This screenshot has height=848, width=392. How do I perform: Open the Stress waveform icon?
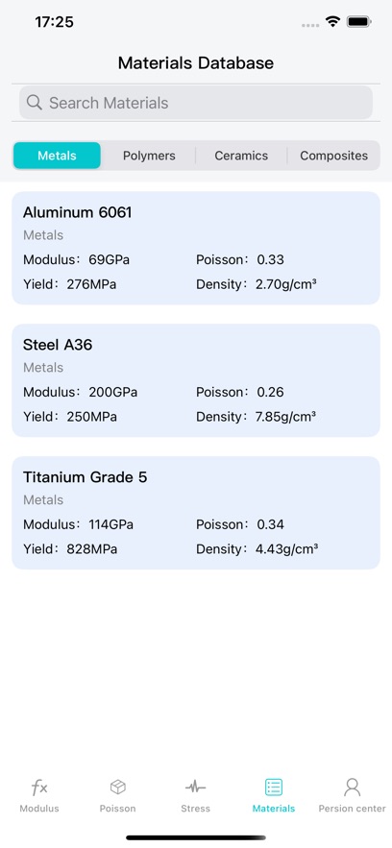click(195, 787)
